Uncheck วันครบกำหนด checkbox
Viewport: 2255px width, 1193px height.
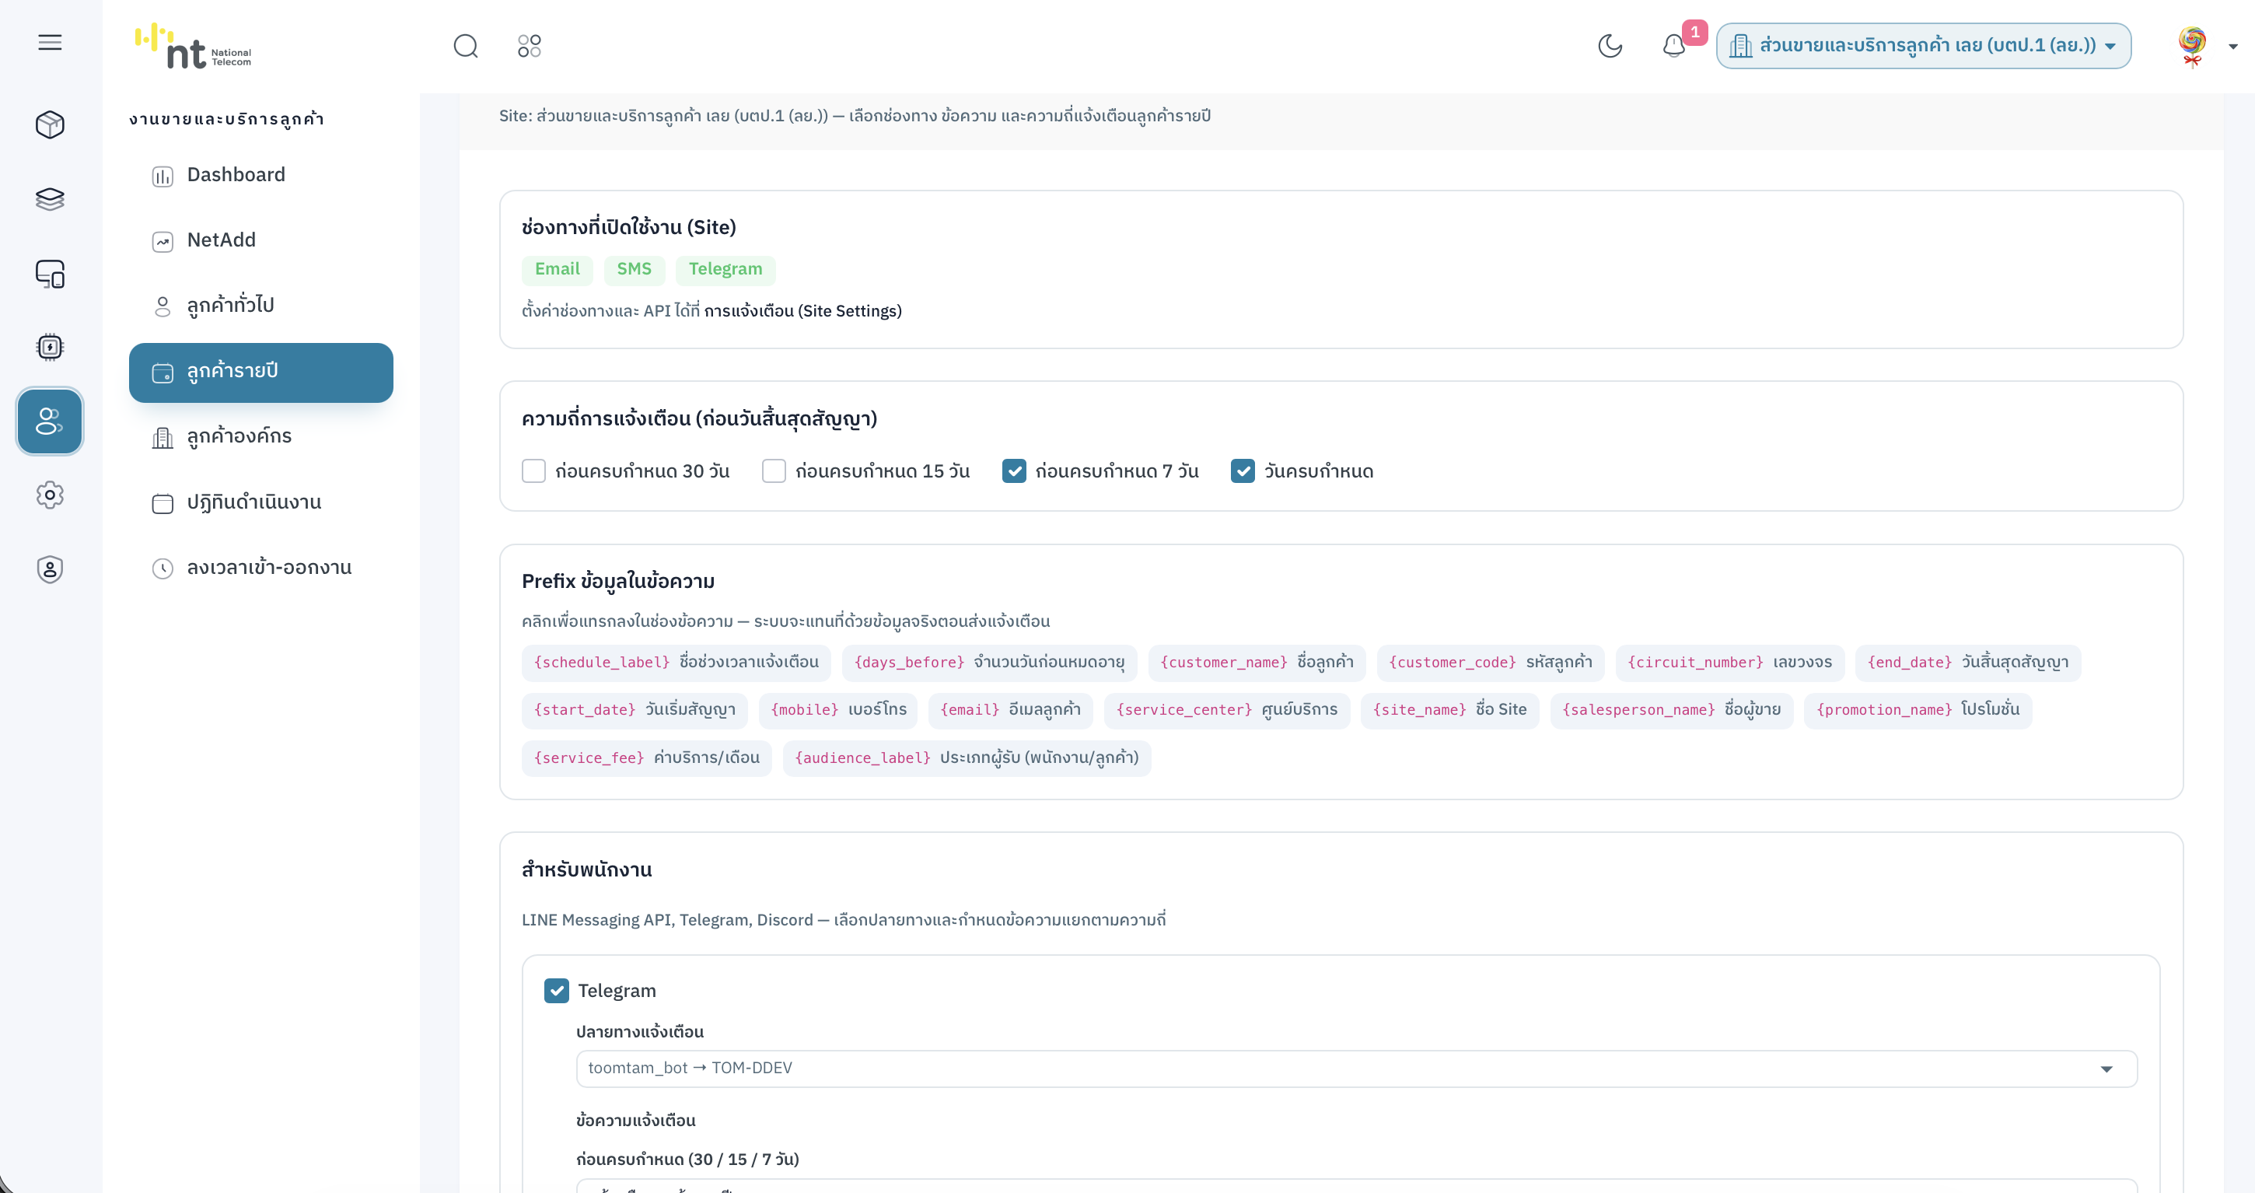[1243, 471]
